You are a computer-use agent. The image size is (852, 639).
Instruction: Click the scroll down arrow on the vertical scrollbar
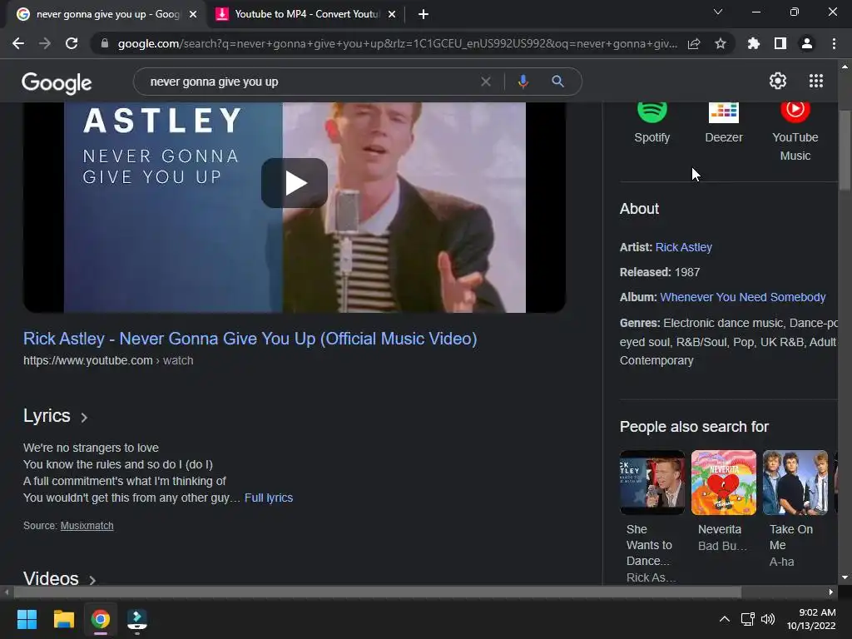[x=845, y=577]
